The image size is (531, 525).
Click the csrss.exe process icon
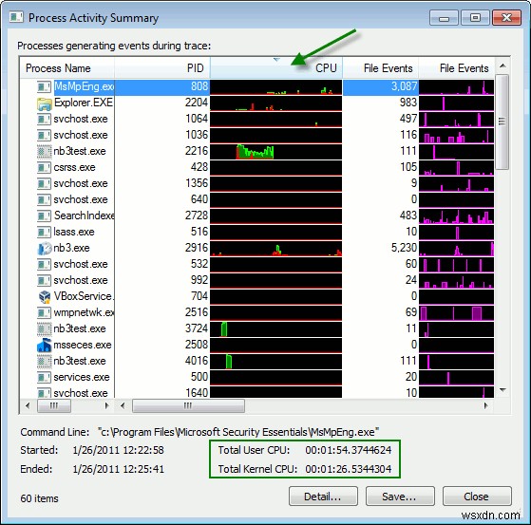[44, 167]
